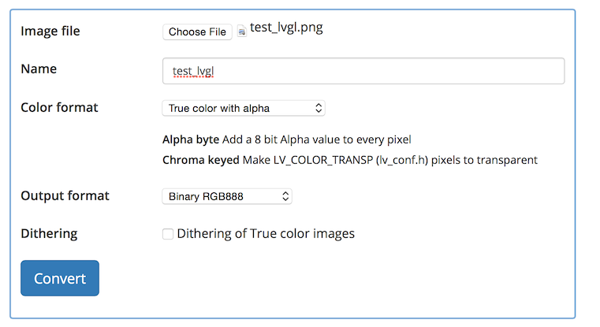Click the Choose File button
This screenshot has height=327, width=600.
(197, 32)
